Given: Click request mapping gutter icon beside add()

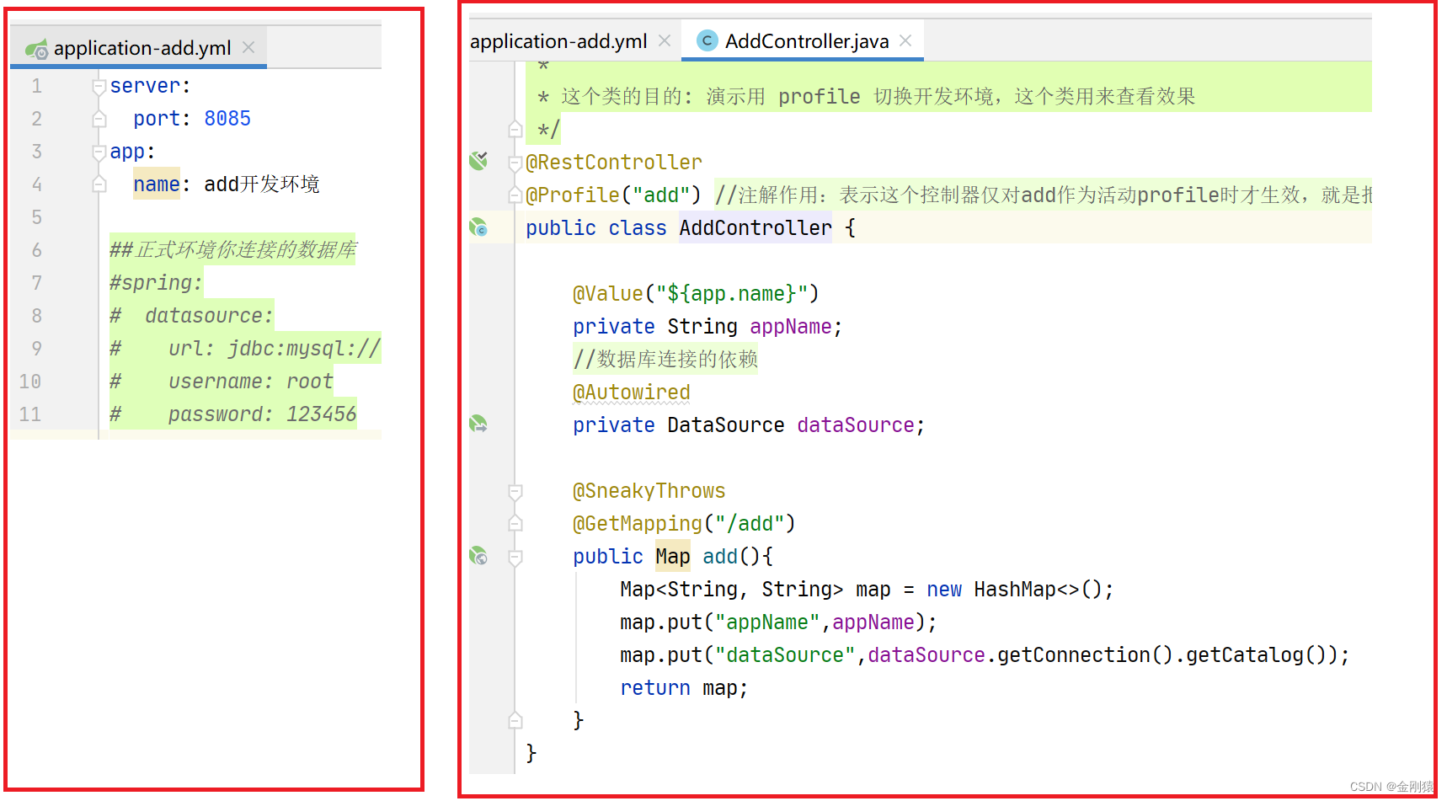Looking at the screenshot, I should (478, 556).
